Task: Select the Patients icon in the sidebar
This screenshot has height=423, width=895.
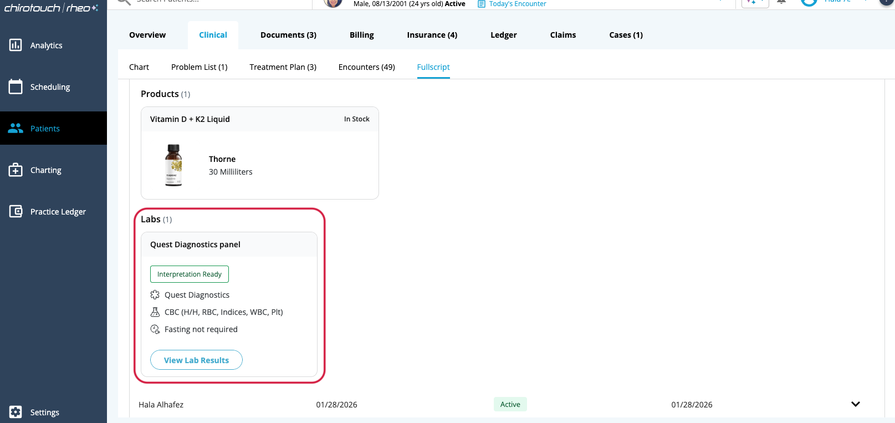Action: [16, 128]
